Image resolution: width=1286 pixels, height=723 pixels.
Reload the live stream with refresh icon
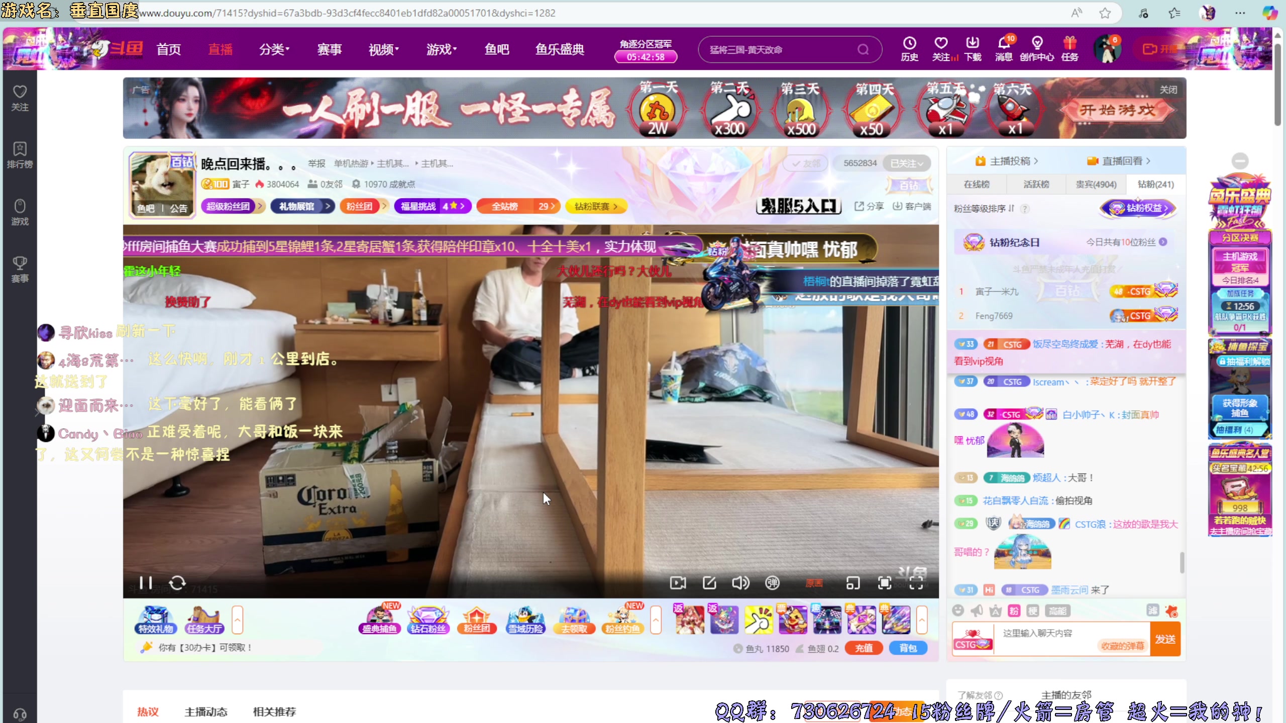[177, 583]
